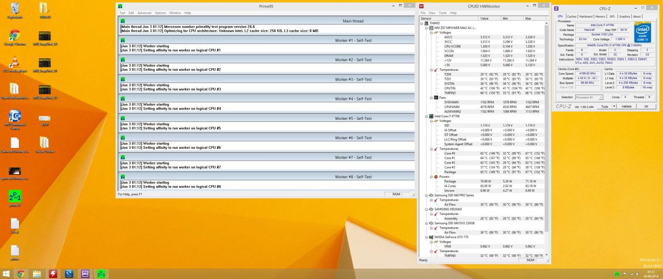Open the Tools menu in HWMonitor
The height and width of the screenshot is (279, 663).
[443, 13]
